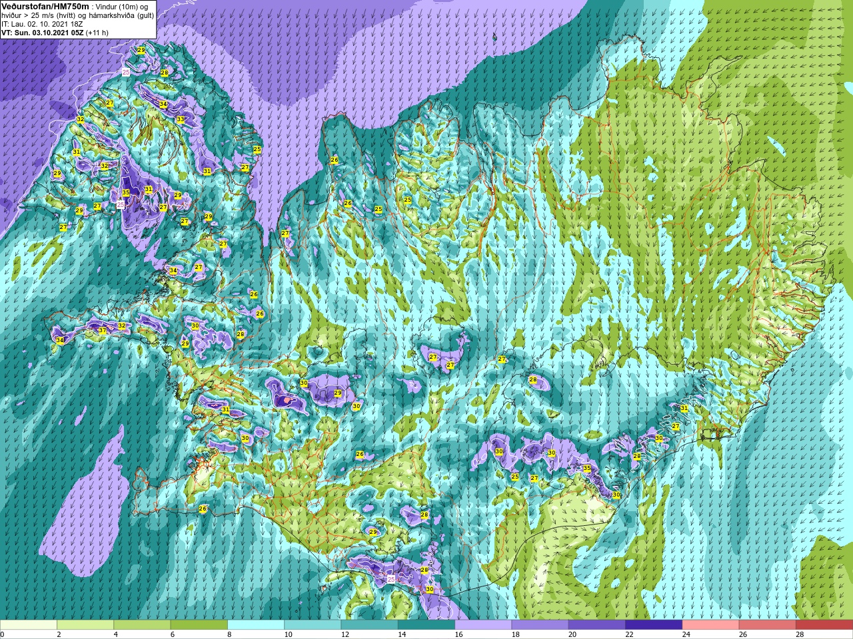The image size is (853, 639).
Task: Click the light pink 24–26 legend band
Action: [710, 625]
